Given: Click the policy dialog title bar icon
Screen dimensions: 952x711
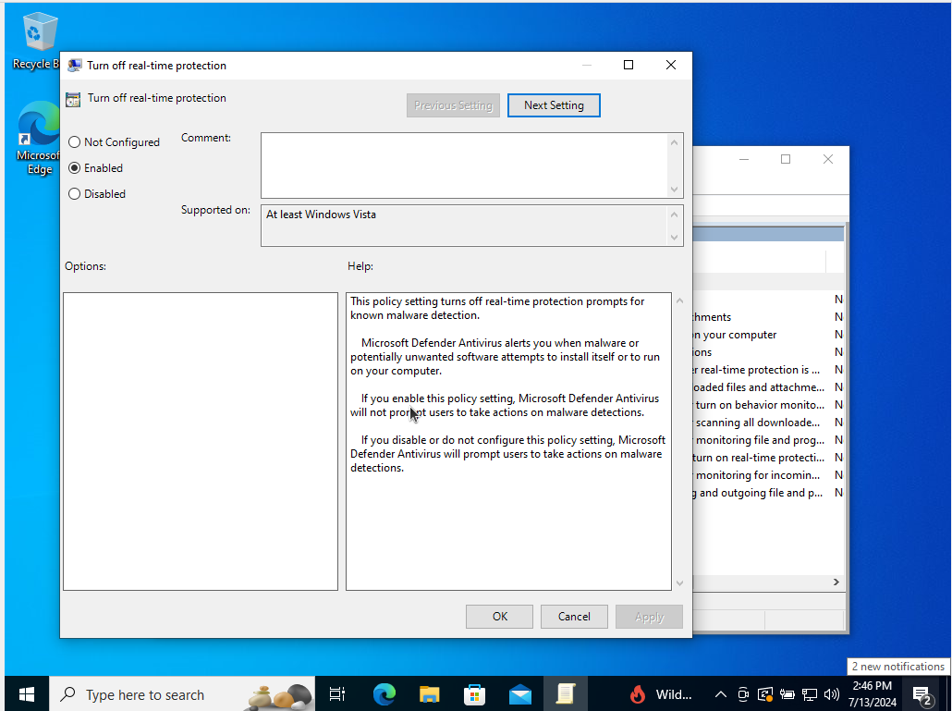Looking at the screenshot, I should coord(75,65).
